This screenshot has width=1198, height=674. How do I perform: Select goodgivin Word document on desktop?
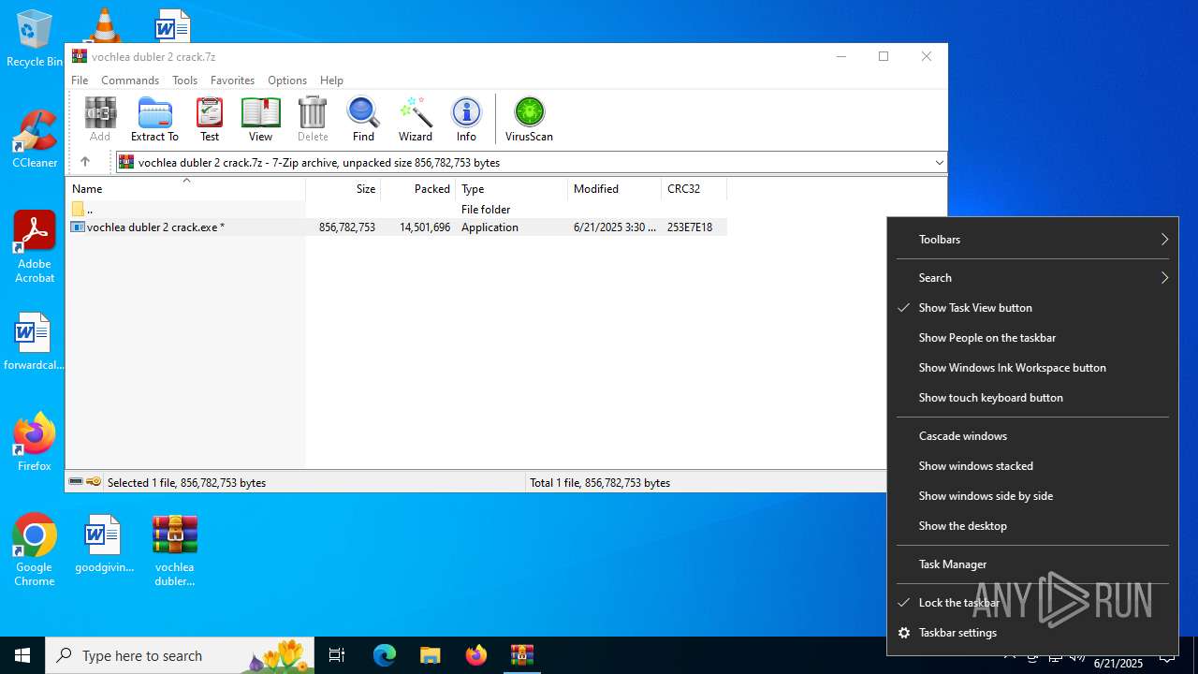pyautogui.click(x=104, y=544)
